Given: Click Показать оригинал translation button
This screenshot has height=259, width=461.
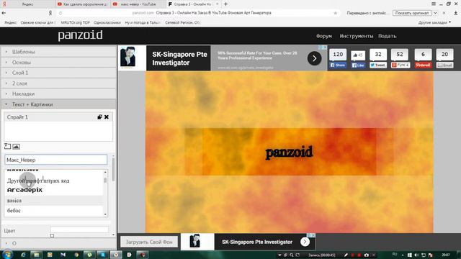Looking at the screenshot, I should (412, 13).
